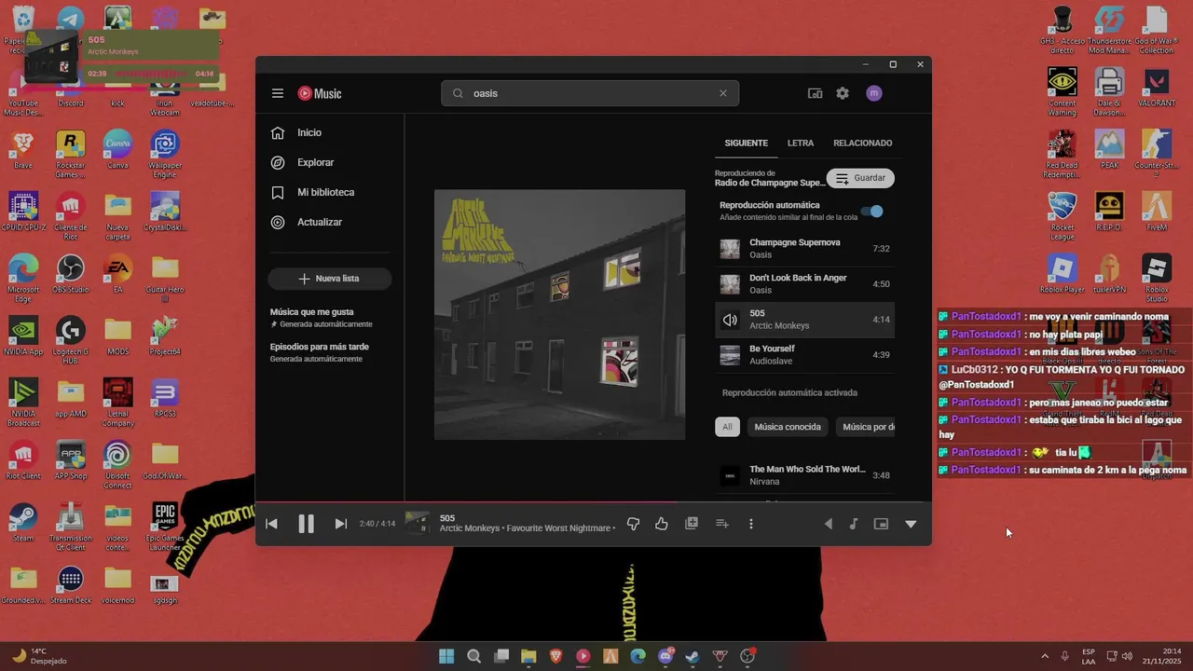Open Epic Games Launcher shortcut
1193x671 pixels.
165,527
